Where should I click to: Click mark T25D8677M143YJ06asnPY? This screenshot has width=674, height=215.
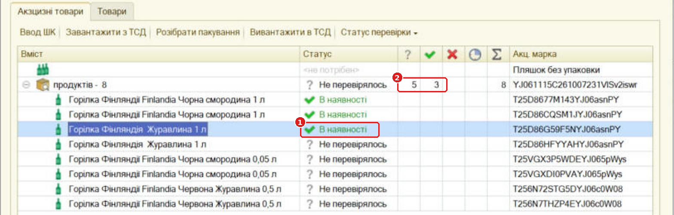567,100
